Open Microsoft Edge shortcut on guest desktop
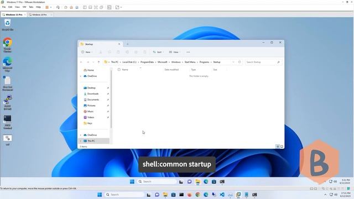The width and height of the screenshot is (354, 199). pyautogui.click(x=7, y=64)
